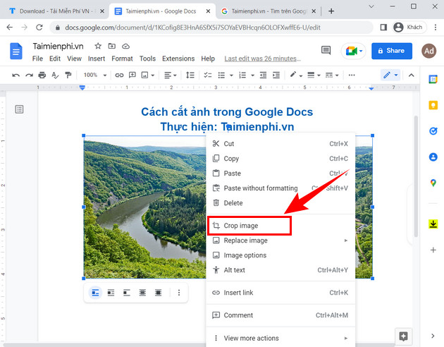Click Get Add-ons plus icon

click(x=433, y=250)
